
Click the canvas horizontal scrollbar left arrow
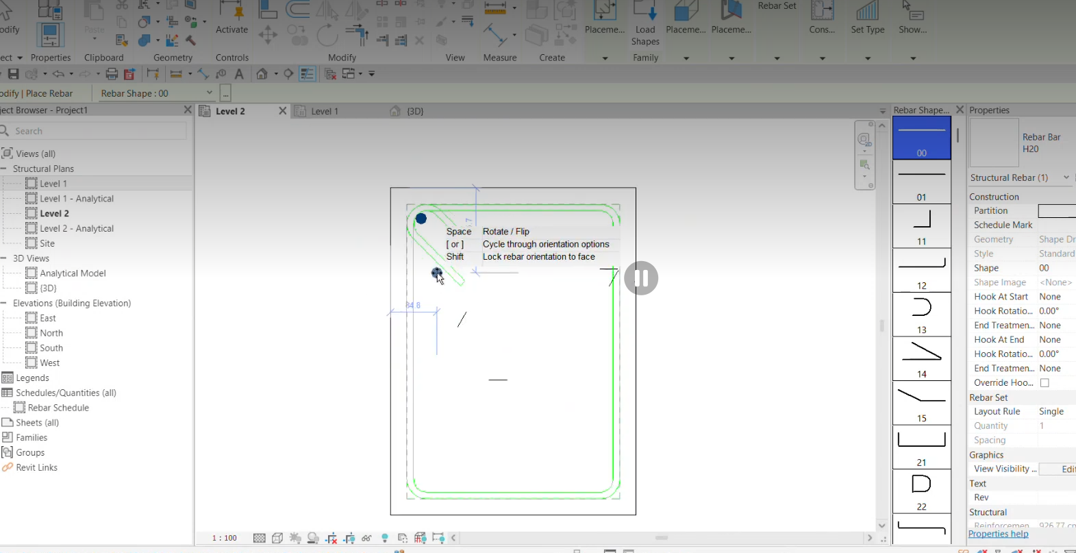tap(453, 538)
